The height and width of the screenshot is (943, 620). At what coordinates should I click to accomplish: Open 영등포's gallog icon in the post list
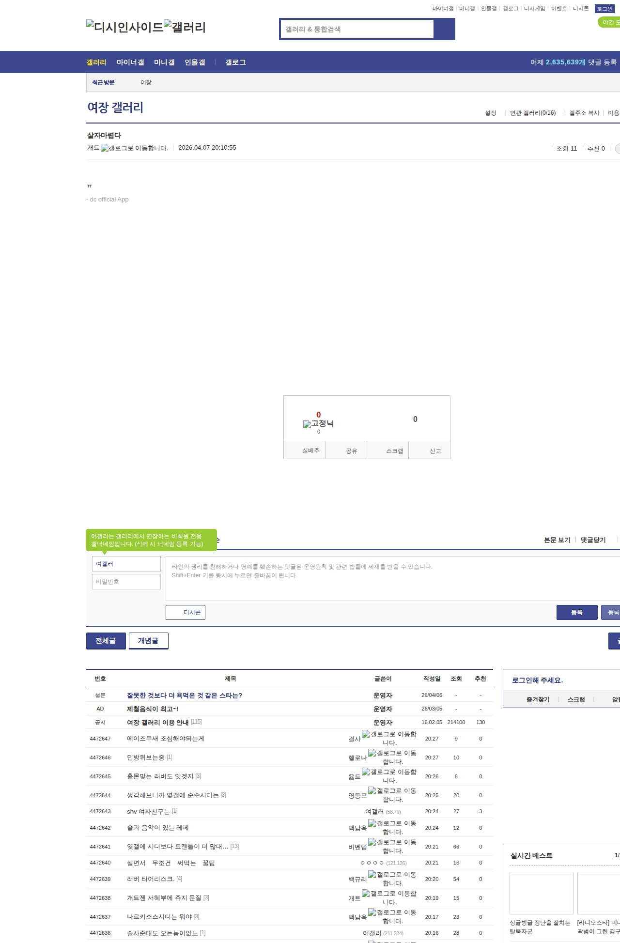coord(392,795)
